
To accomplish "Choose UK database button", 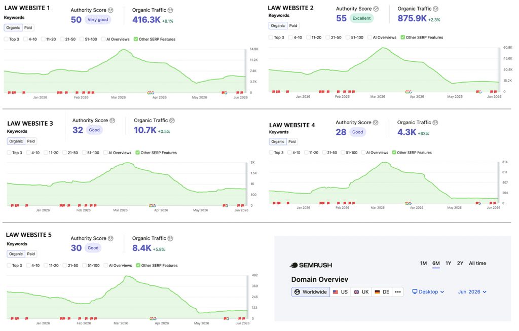I will (361, 292).
